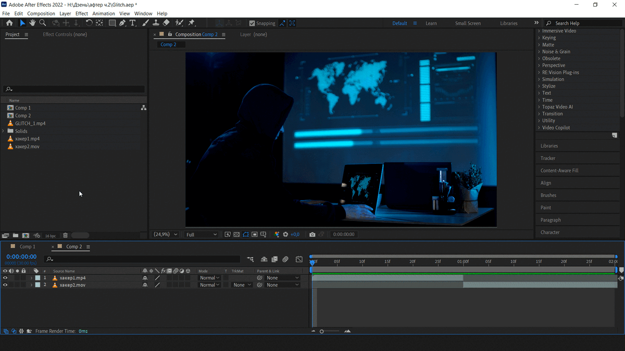625x351 pixels.
Task: Switch to the Learn workspace
Action: click(431, 23)
